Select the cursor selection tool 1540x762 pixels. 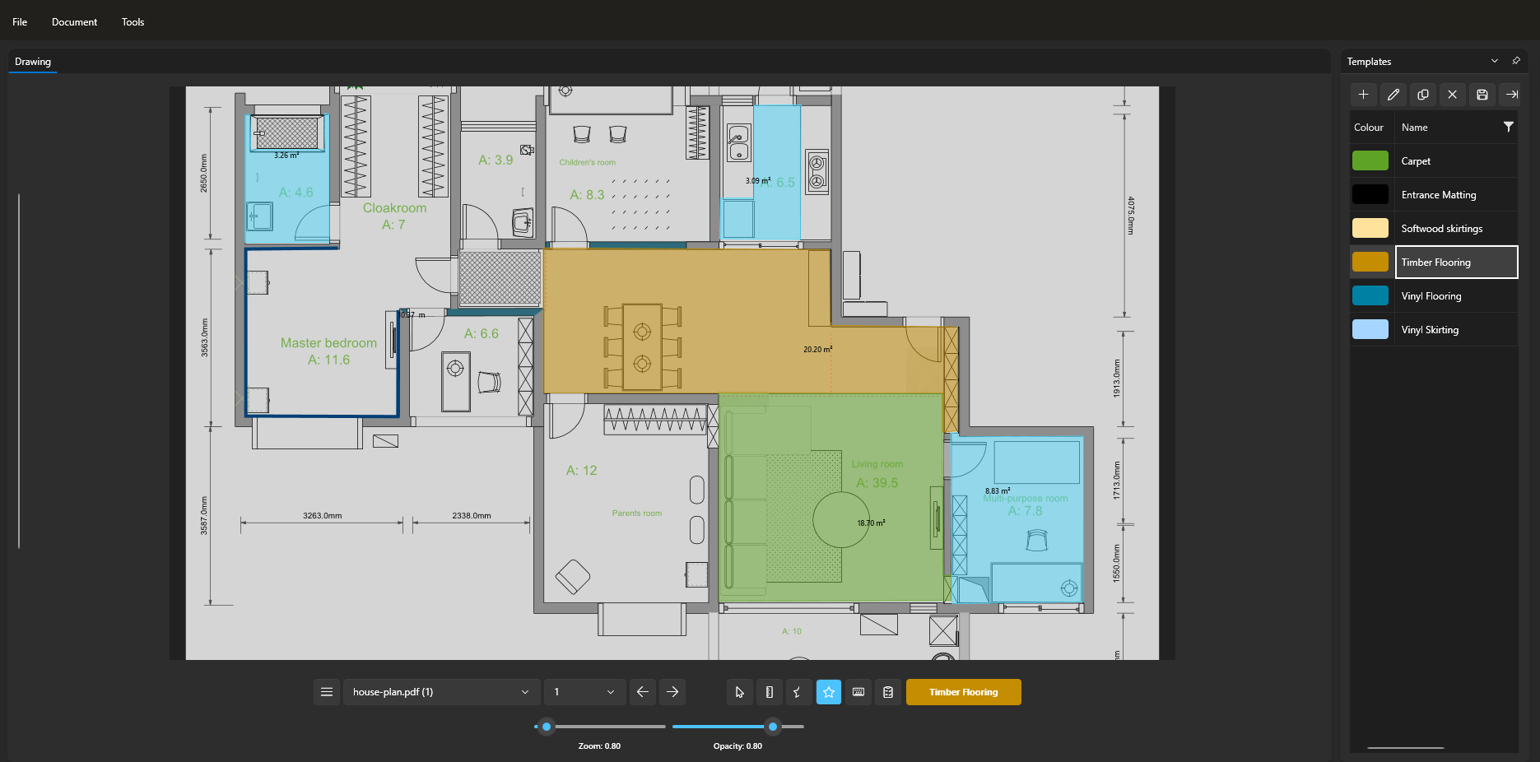click(x=738, y=692)
